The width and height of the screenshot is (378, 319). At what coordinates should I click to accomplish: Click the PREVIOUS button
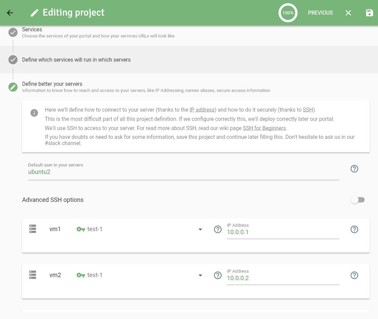(x=320, y=13)
